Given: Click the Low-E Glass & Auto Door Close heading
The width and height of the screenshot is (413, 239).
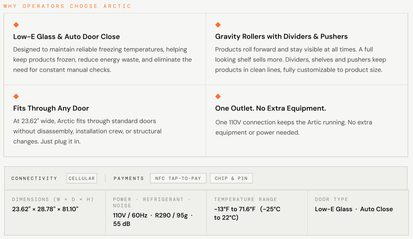Looking at the screenshot, I should pyautogui.click(x=67, y=37).
